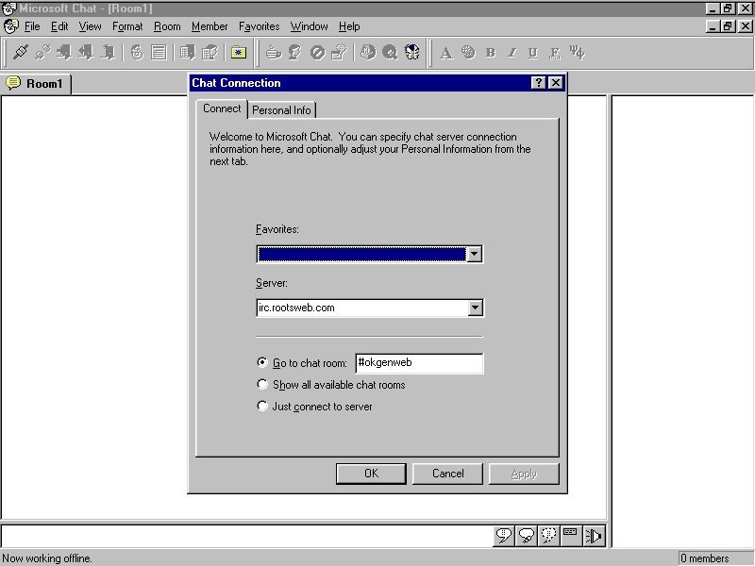The width and height of the screenshot is (755, 566).
Task: Click Cancel in Chat Connection dialog
Action: (x=447, y=474)
